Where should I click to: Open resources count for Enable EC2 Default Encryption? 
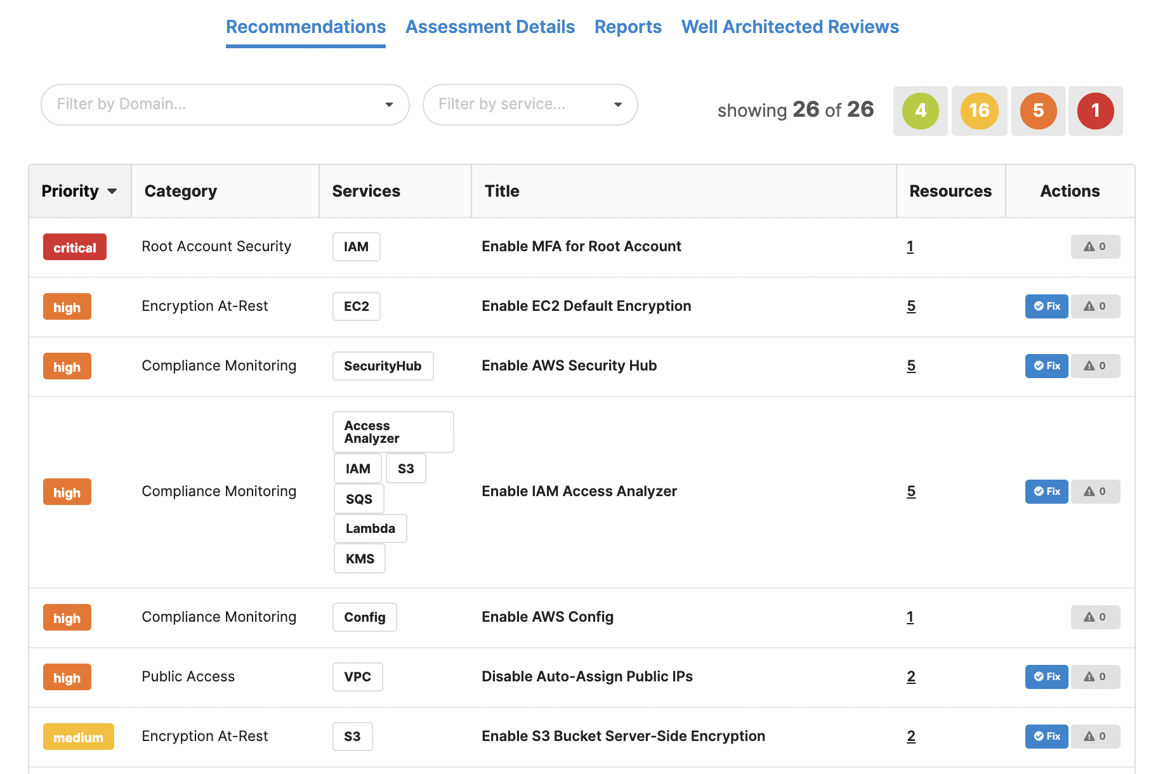point(911,306)
